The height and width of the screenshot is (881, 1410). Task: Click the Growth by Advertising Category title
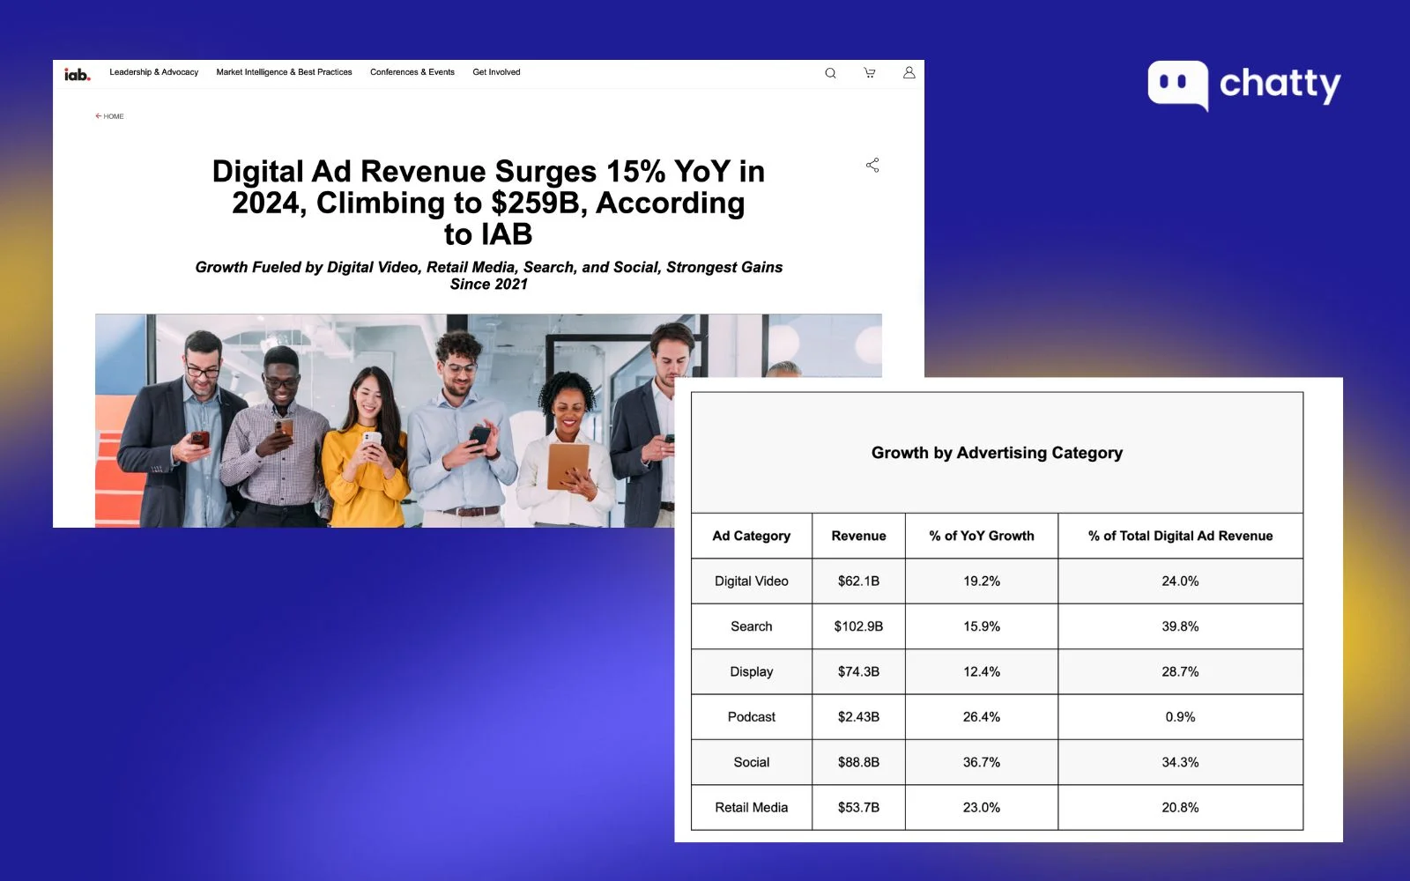click(997, 453)
